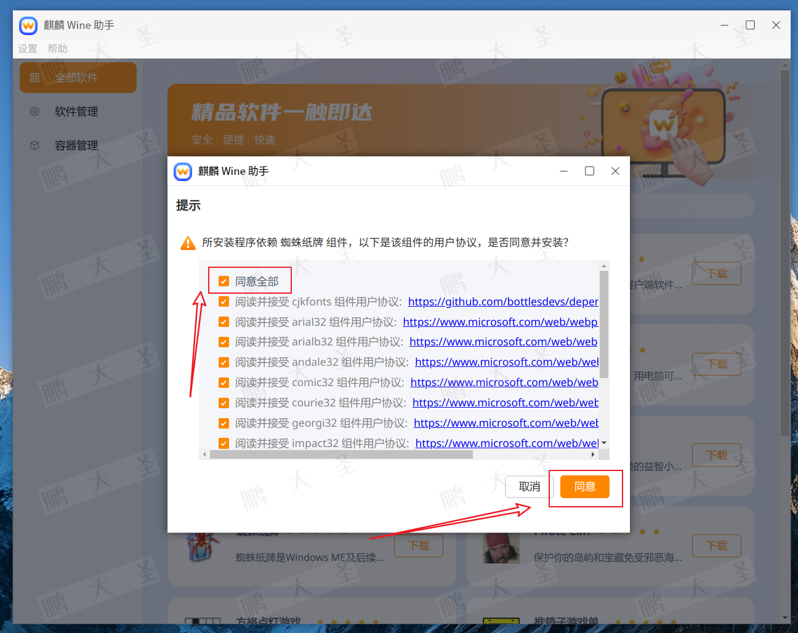Open the arialb32 Microsoft agreement link
This screenshot has height=633, width=798.
coord(504,342)
